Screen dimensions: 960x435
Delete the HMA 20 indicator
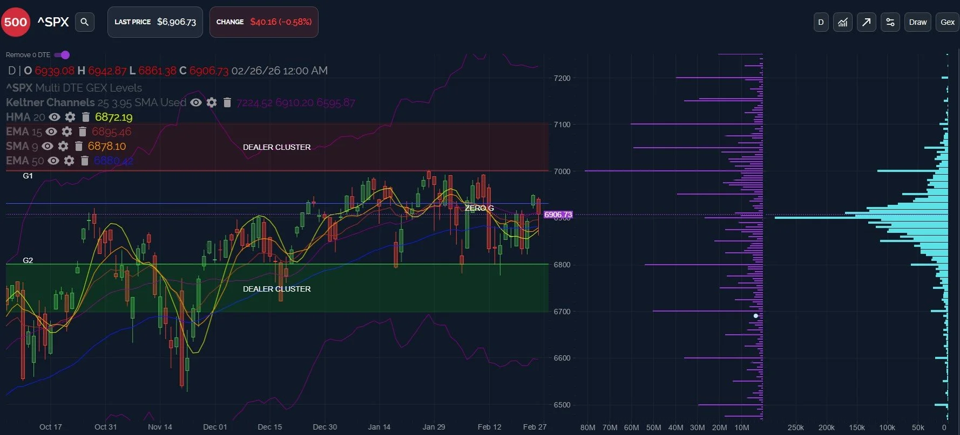[x=85, y=117]
